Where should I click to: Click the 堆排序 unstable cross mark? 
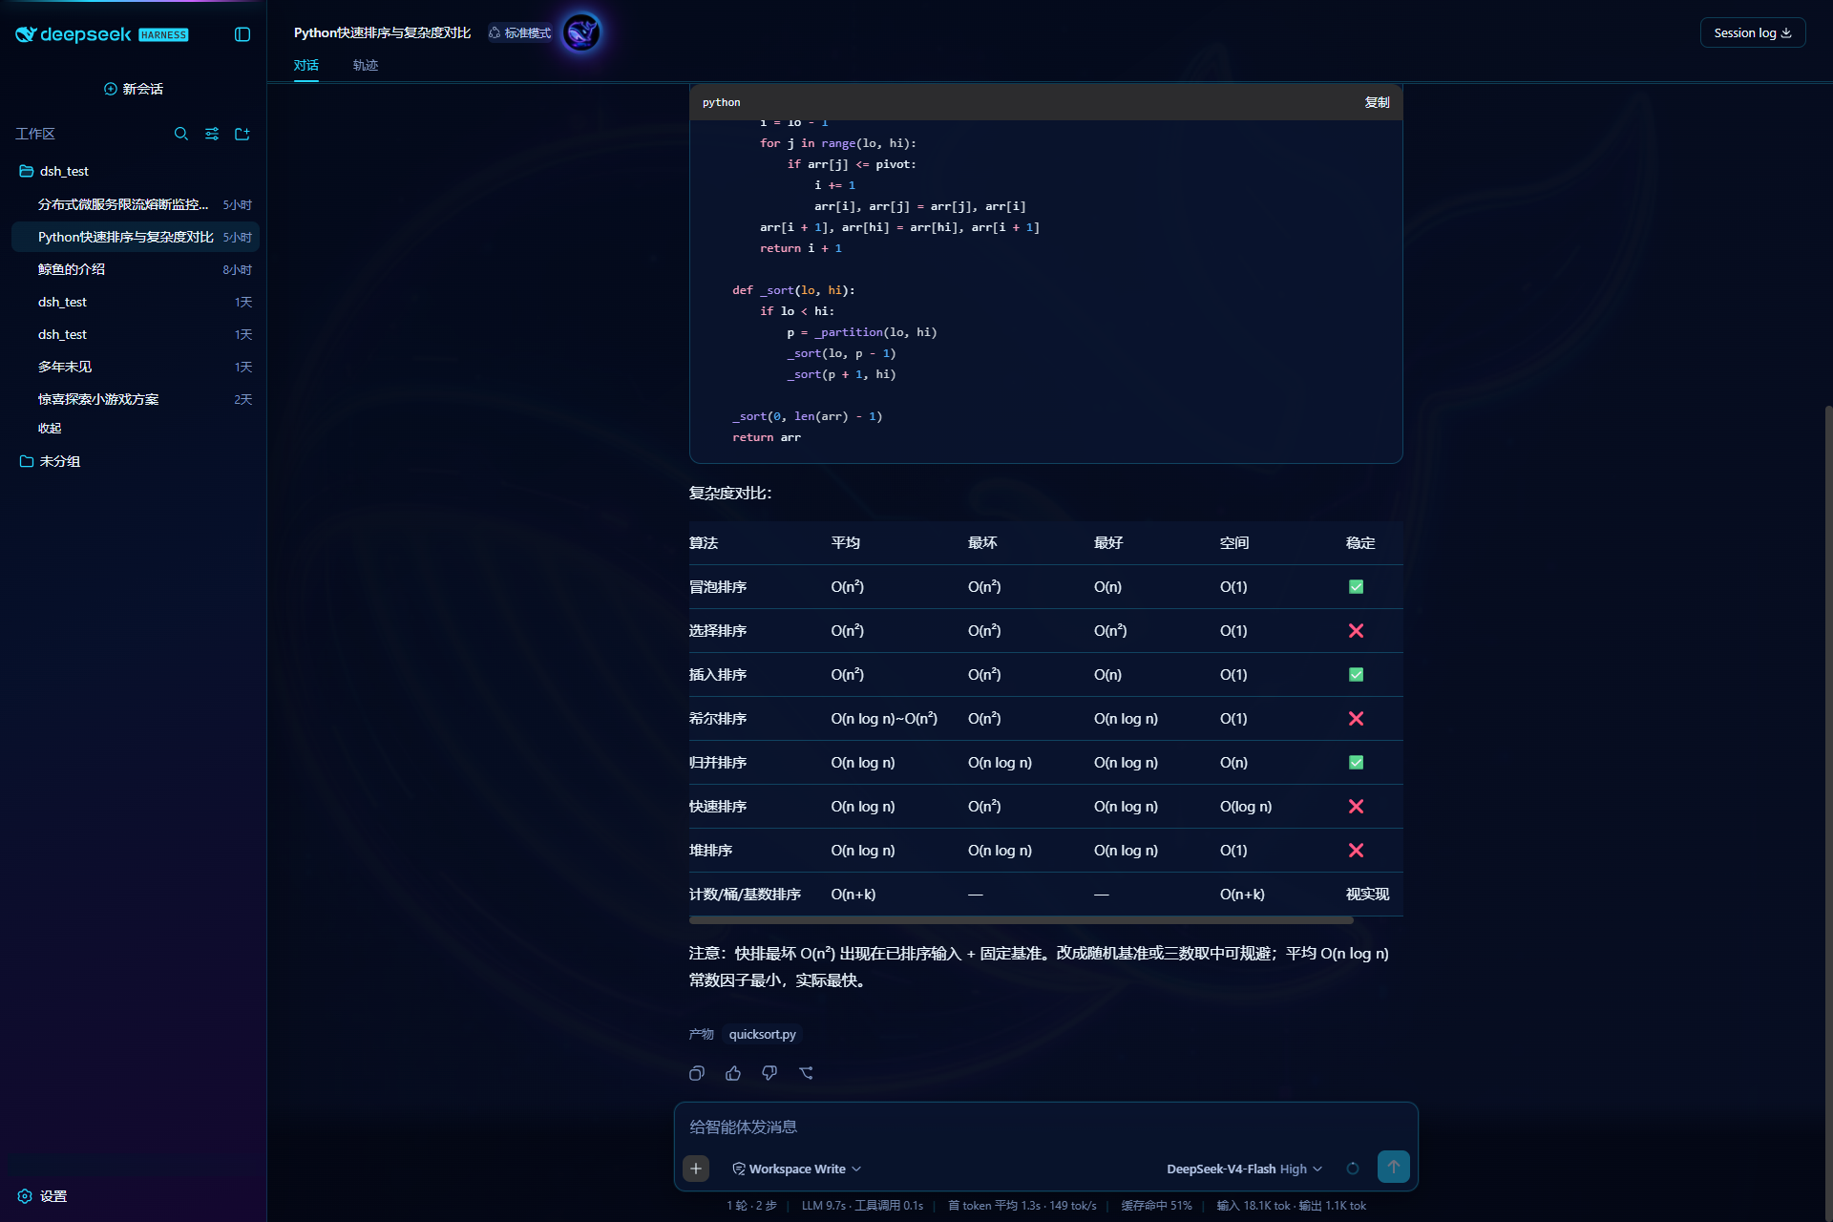(x=1356, y=851)
